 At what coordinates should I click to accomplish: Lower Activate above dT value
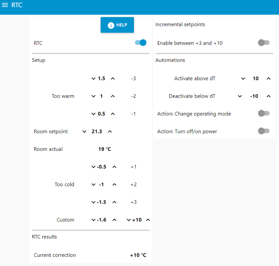pos(243,79)
